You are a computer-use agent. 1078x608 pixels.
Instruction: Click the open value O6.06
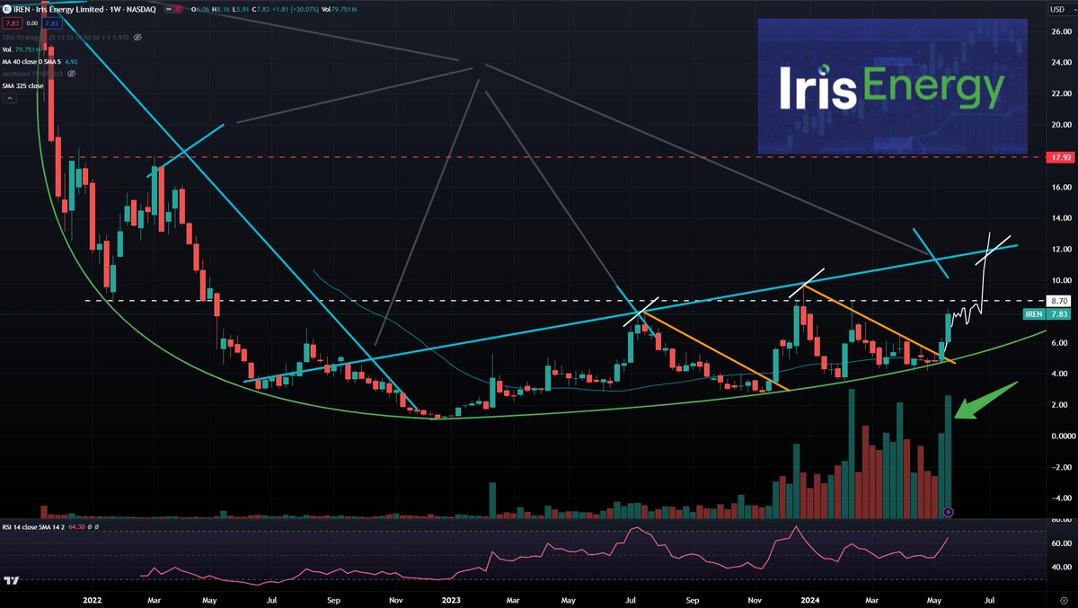(200, 10)
